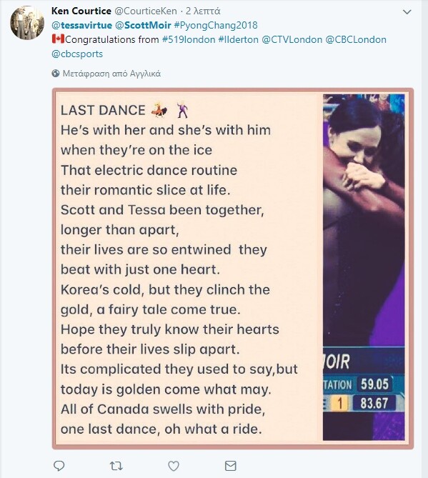428x478 pixels.
Task: Open the #519london hashtag
Action: (189, 39)
